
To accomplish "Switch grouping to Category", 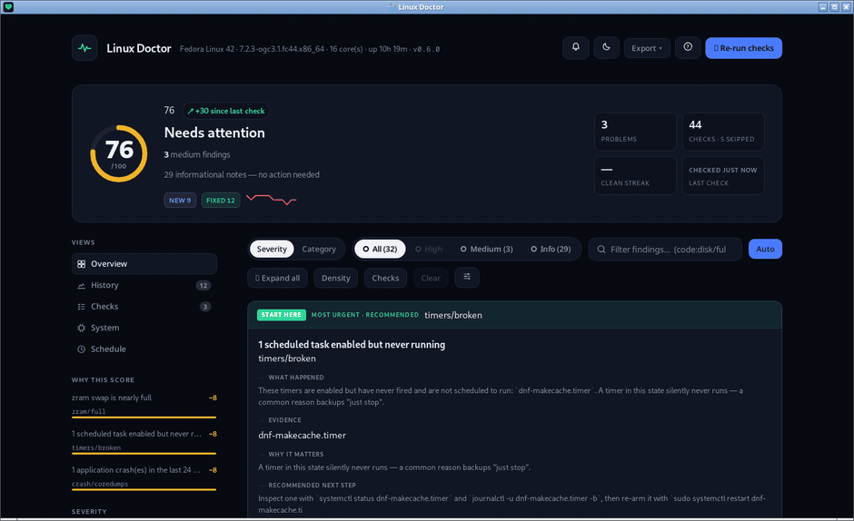I will pos(319,249).
